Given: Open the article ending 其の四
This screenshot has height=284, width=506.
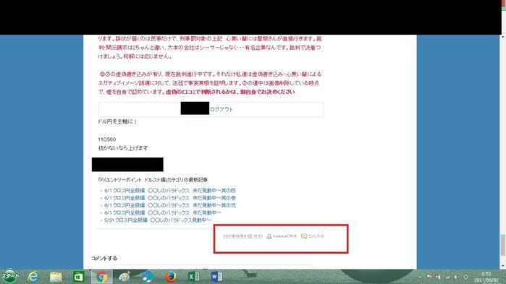Looking at the screenshot, I should [169, 191].
